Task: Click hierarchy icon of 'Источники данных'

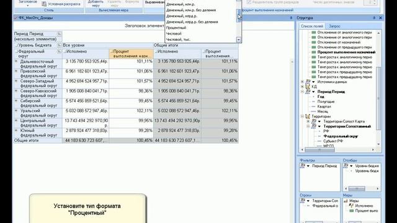Action: pyautogui.click(x=308, y=81)
